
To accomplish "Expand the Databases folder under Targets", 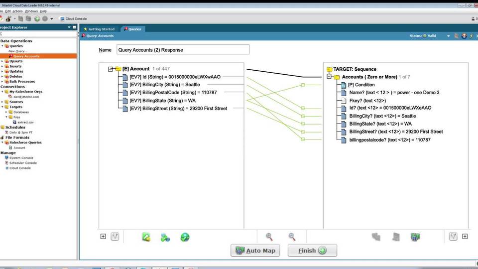I will click(x=6, y=112).
